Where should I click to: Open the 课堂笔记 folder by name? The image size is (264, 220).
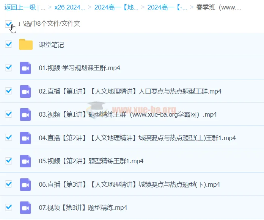pos(52,45)
